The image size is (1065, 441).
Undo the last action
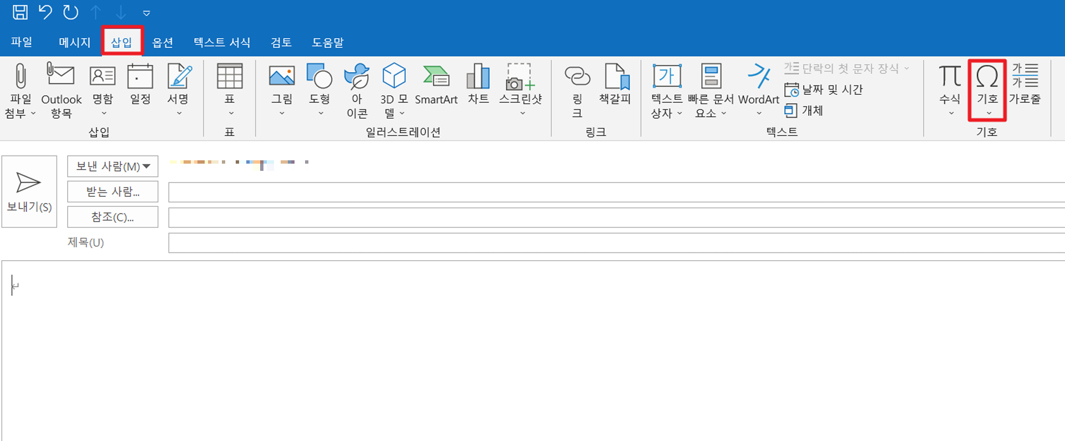point(45,12)
